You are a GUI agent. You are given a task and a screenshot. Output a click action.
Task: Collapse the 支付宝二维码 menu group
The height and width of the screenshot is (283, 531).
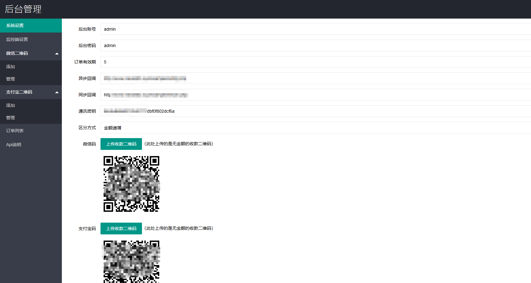[x=31, y=92]
